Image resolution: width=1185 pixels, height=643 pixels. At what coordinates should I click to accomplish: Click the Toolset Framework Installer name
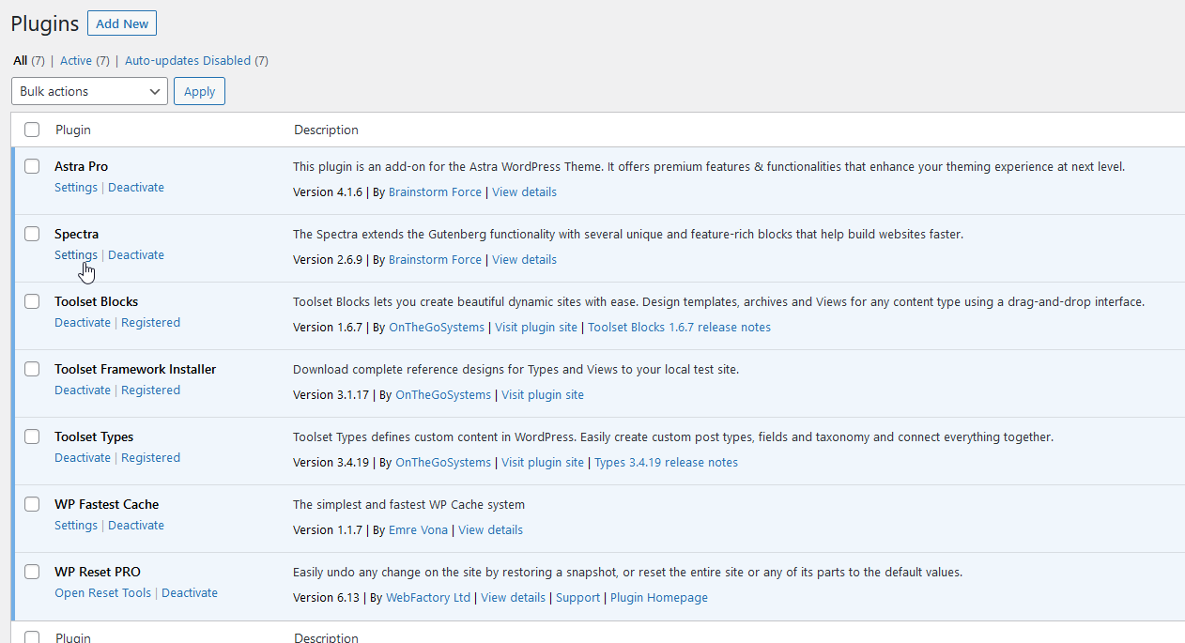135,369
